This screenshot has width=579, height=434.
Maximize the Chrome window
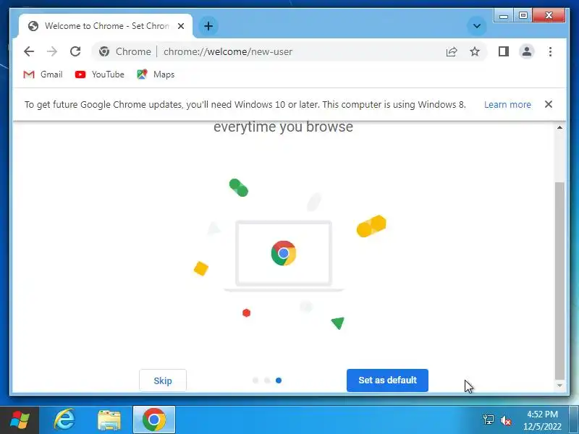pyautogui.click(x=523, y=15)
